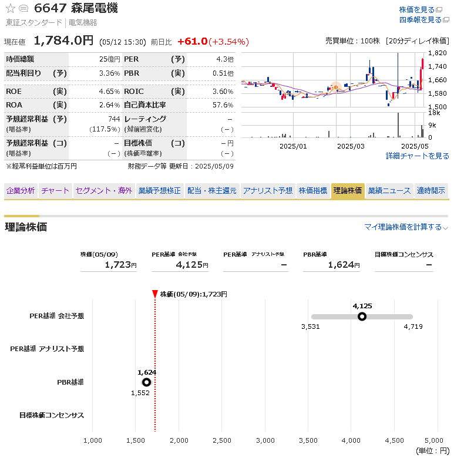Click external link icon beside 四季報を見る

446,20
